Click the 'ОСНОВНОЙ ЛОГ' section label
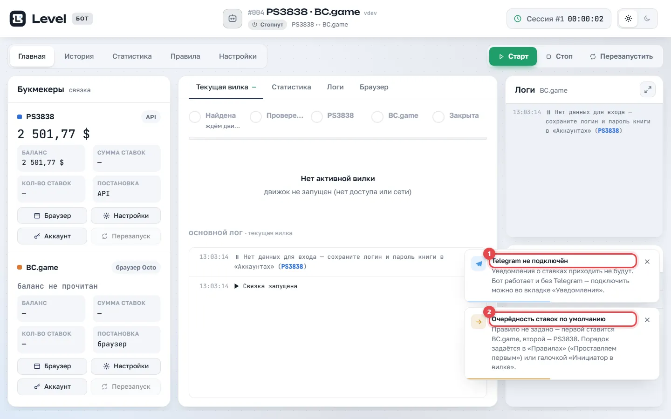 click(x=216, y=233)
